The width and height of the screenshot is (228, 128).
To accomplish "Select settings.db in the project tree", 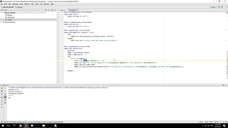I will pos(10,17).
